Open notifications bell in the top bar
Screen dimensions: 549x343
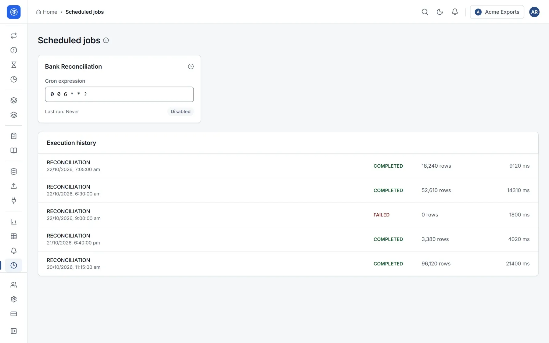[x=455, y=12]
